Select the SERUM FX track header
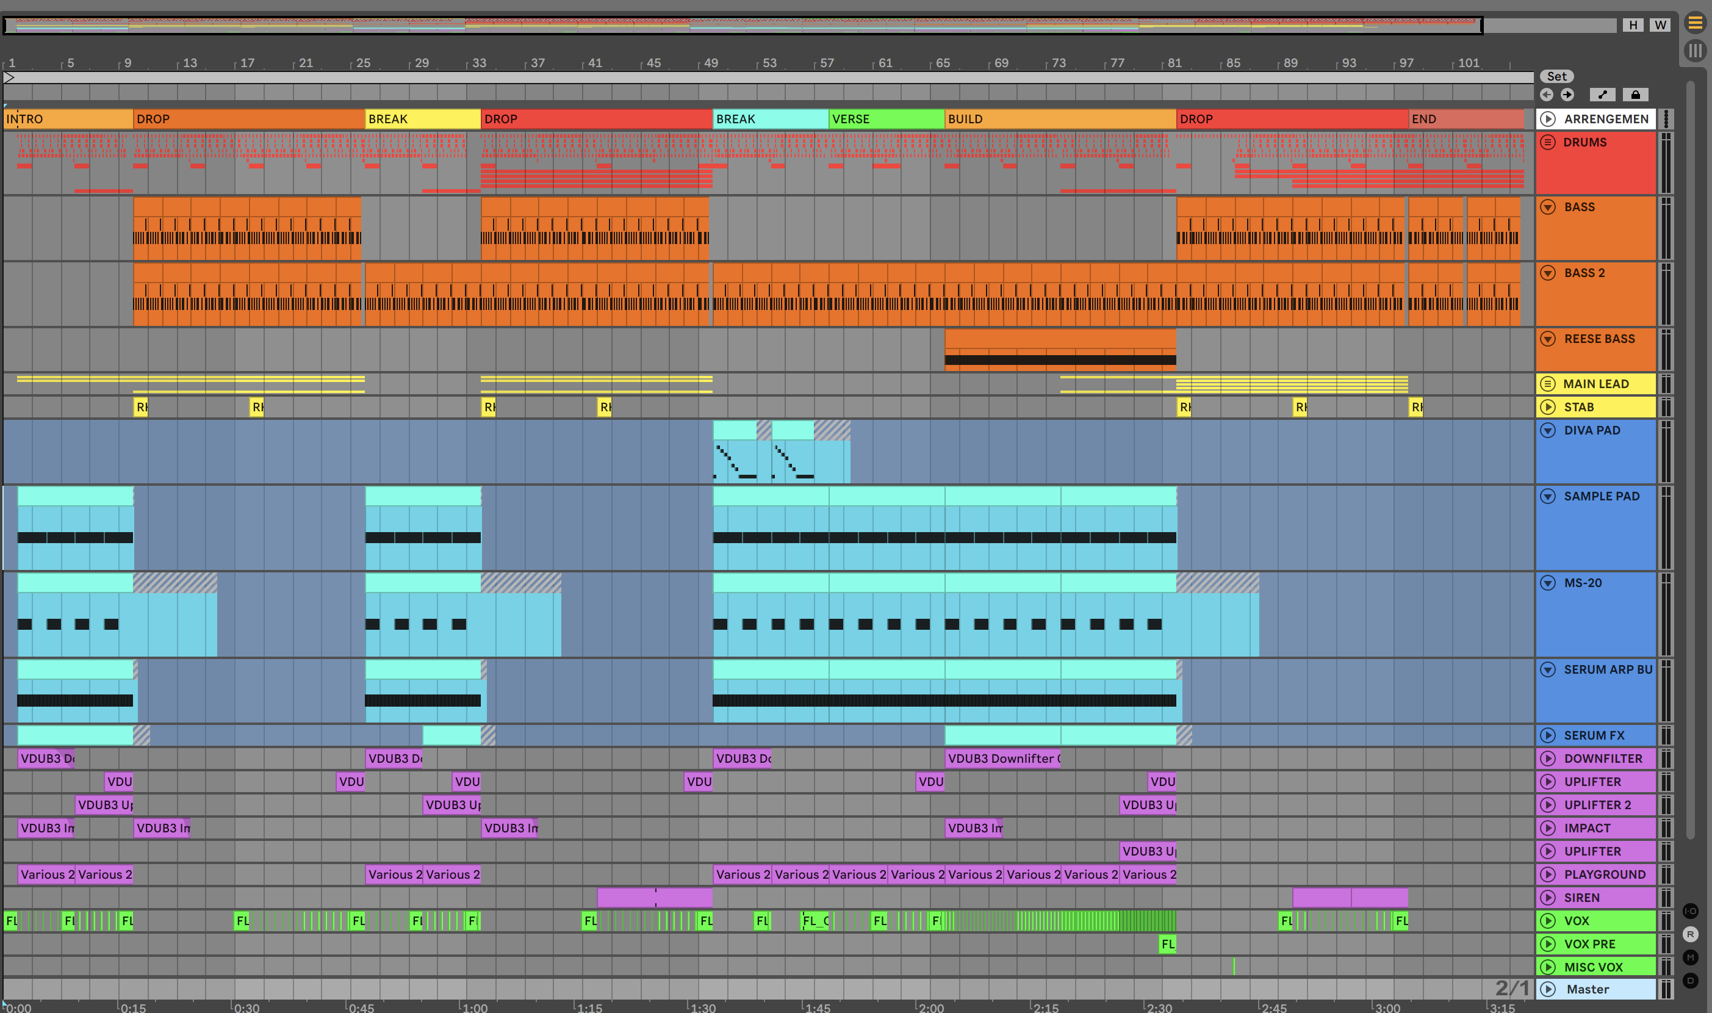 pyautogui.click(x=1594, y=736)
